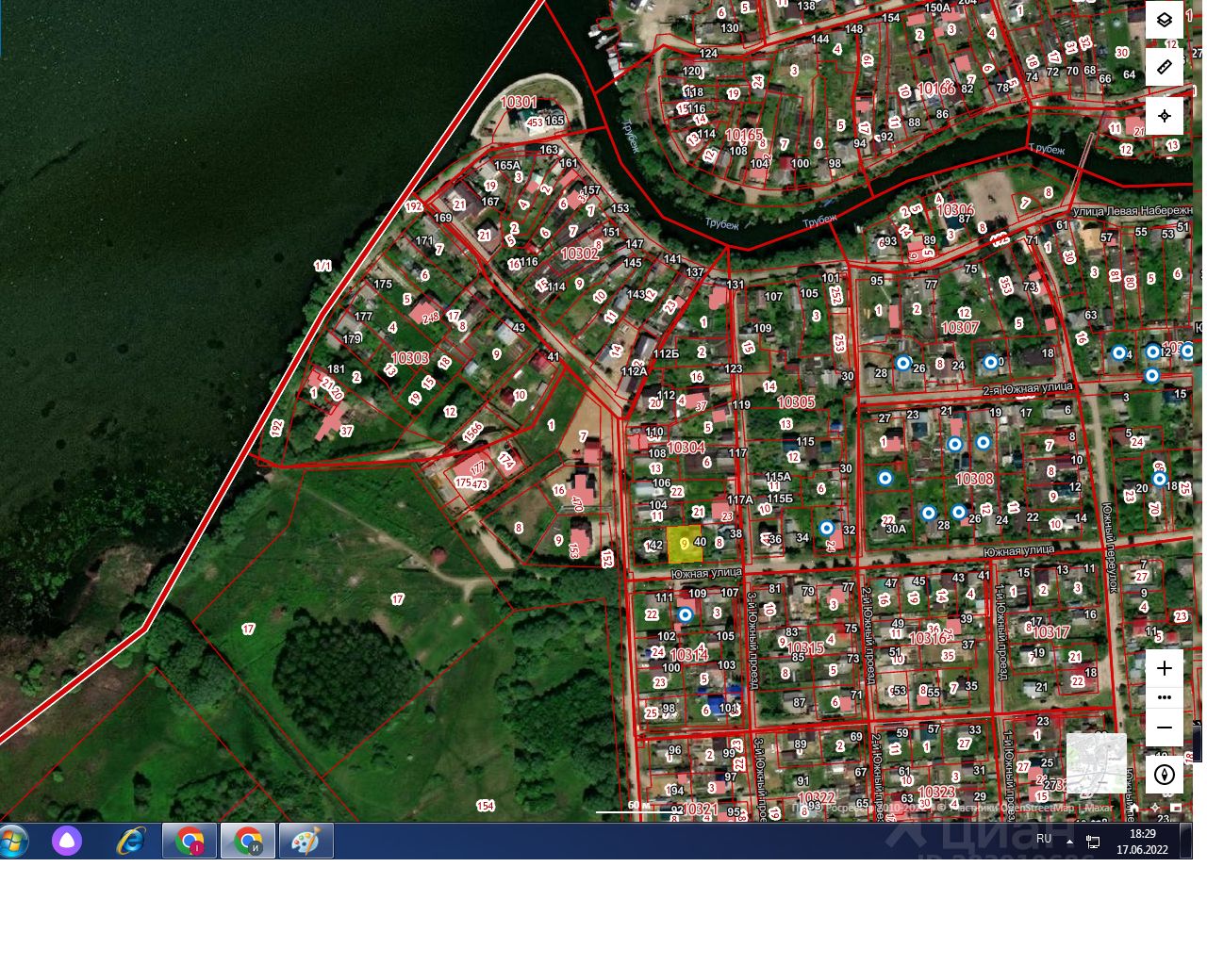Screen dimensions: 1207x965
Task: Zoom in with the plus button
Action: 1165,668
